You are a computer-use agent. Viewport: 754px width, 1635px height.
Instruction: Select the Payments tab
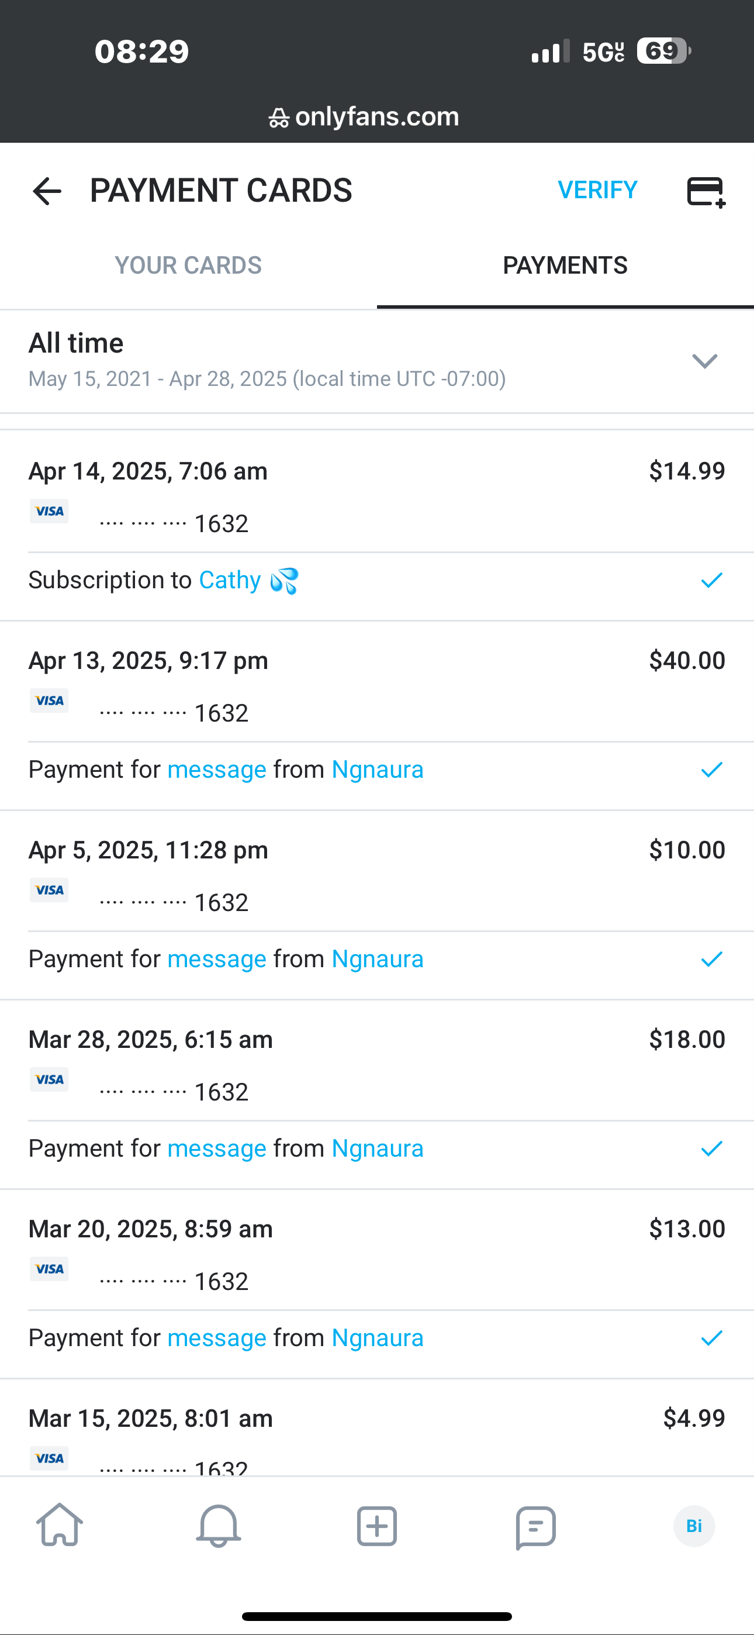click(565, 265)
